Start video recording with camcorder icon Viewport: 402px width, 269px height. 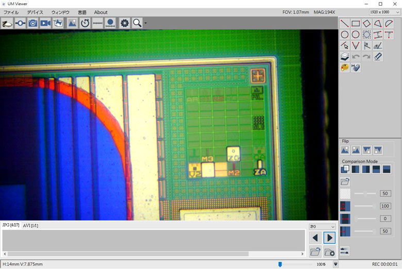[45, 23]
